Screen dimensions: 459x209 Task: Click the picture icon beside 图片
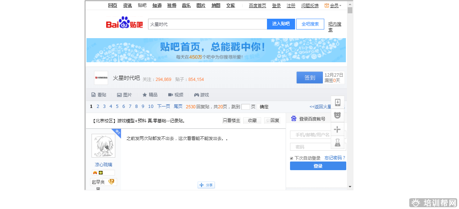(x=119, y=95)
